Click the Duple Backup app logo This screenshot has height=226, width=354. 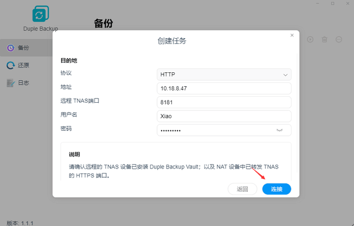tap(40, 14)
